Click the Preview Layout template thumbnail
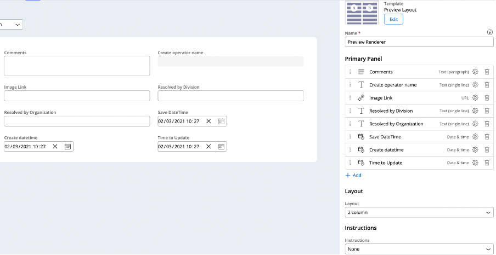Image resolution: width=496 pixels, height=255 pixels. click(x=362, y=13)
